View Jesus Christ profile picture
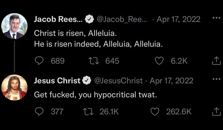 pyautogui.click(x=14, y=87)
